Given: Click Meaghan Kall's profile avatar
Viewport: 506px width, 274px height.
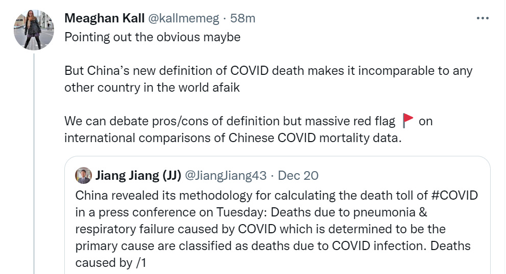Looking at the screenshot, I should [x=34, y=30].
